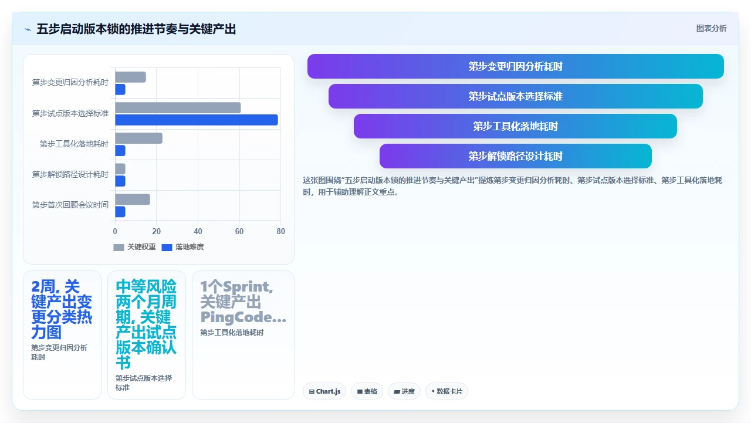The height and width of the screenshot is (423, 751).
Task: Click the header icon beside the title
Action: click(28, 29)
